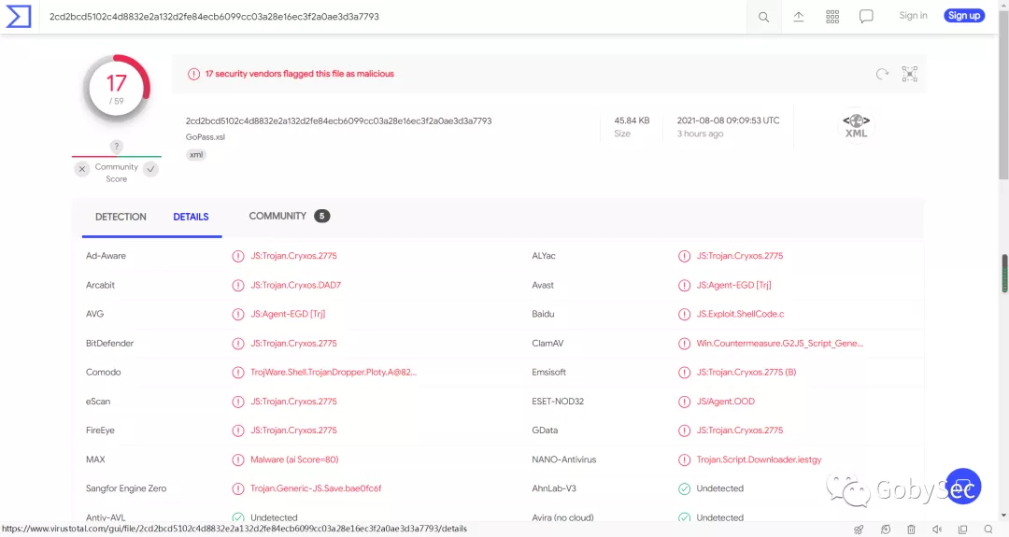The image size is (1009, 537).
Task: Open the apps grid icon
Action: tap(832, 17)
